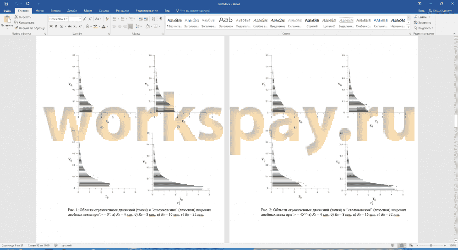This screenshot has width=458, height=250.
Task: Increase the font size
Action: [x=85, y=19]
